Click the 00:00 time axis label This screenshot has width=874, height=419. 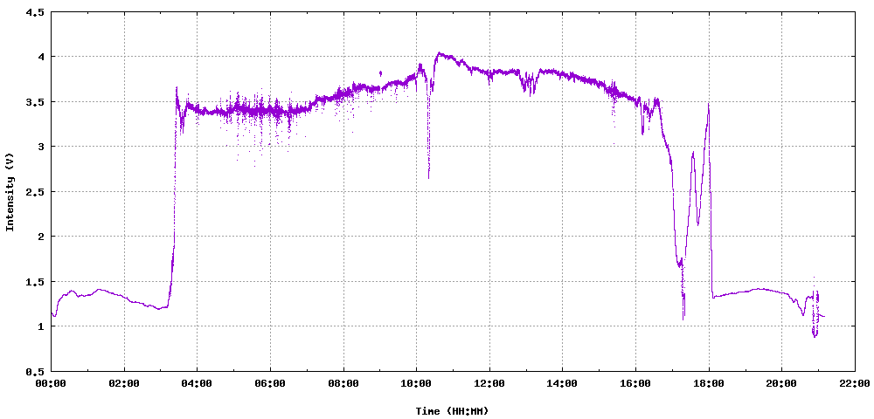point(52,383)
